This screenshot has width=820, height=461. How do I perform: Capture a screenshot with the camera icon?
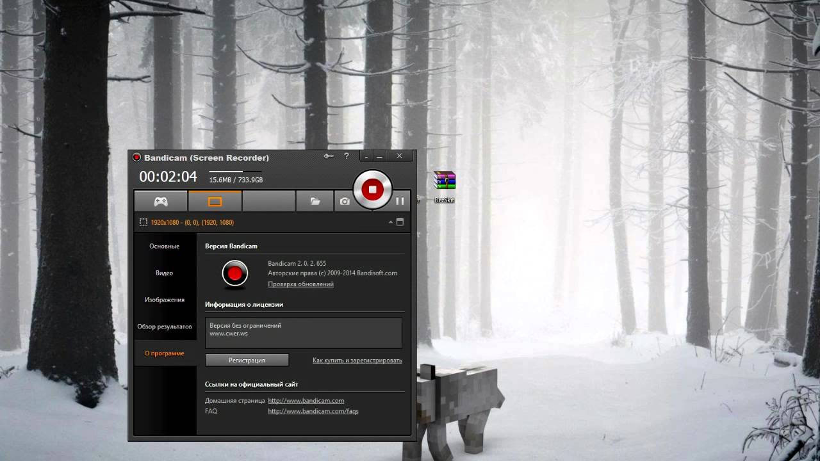[x=345, y=201]
